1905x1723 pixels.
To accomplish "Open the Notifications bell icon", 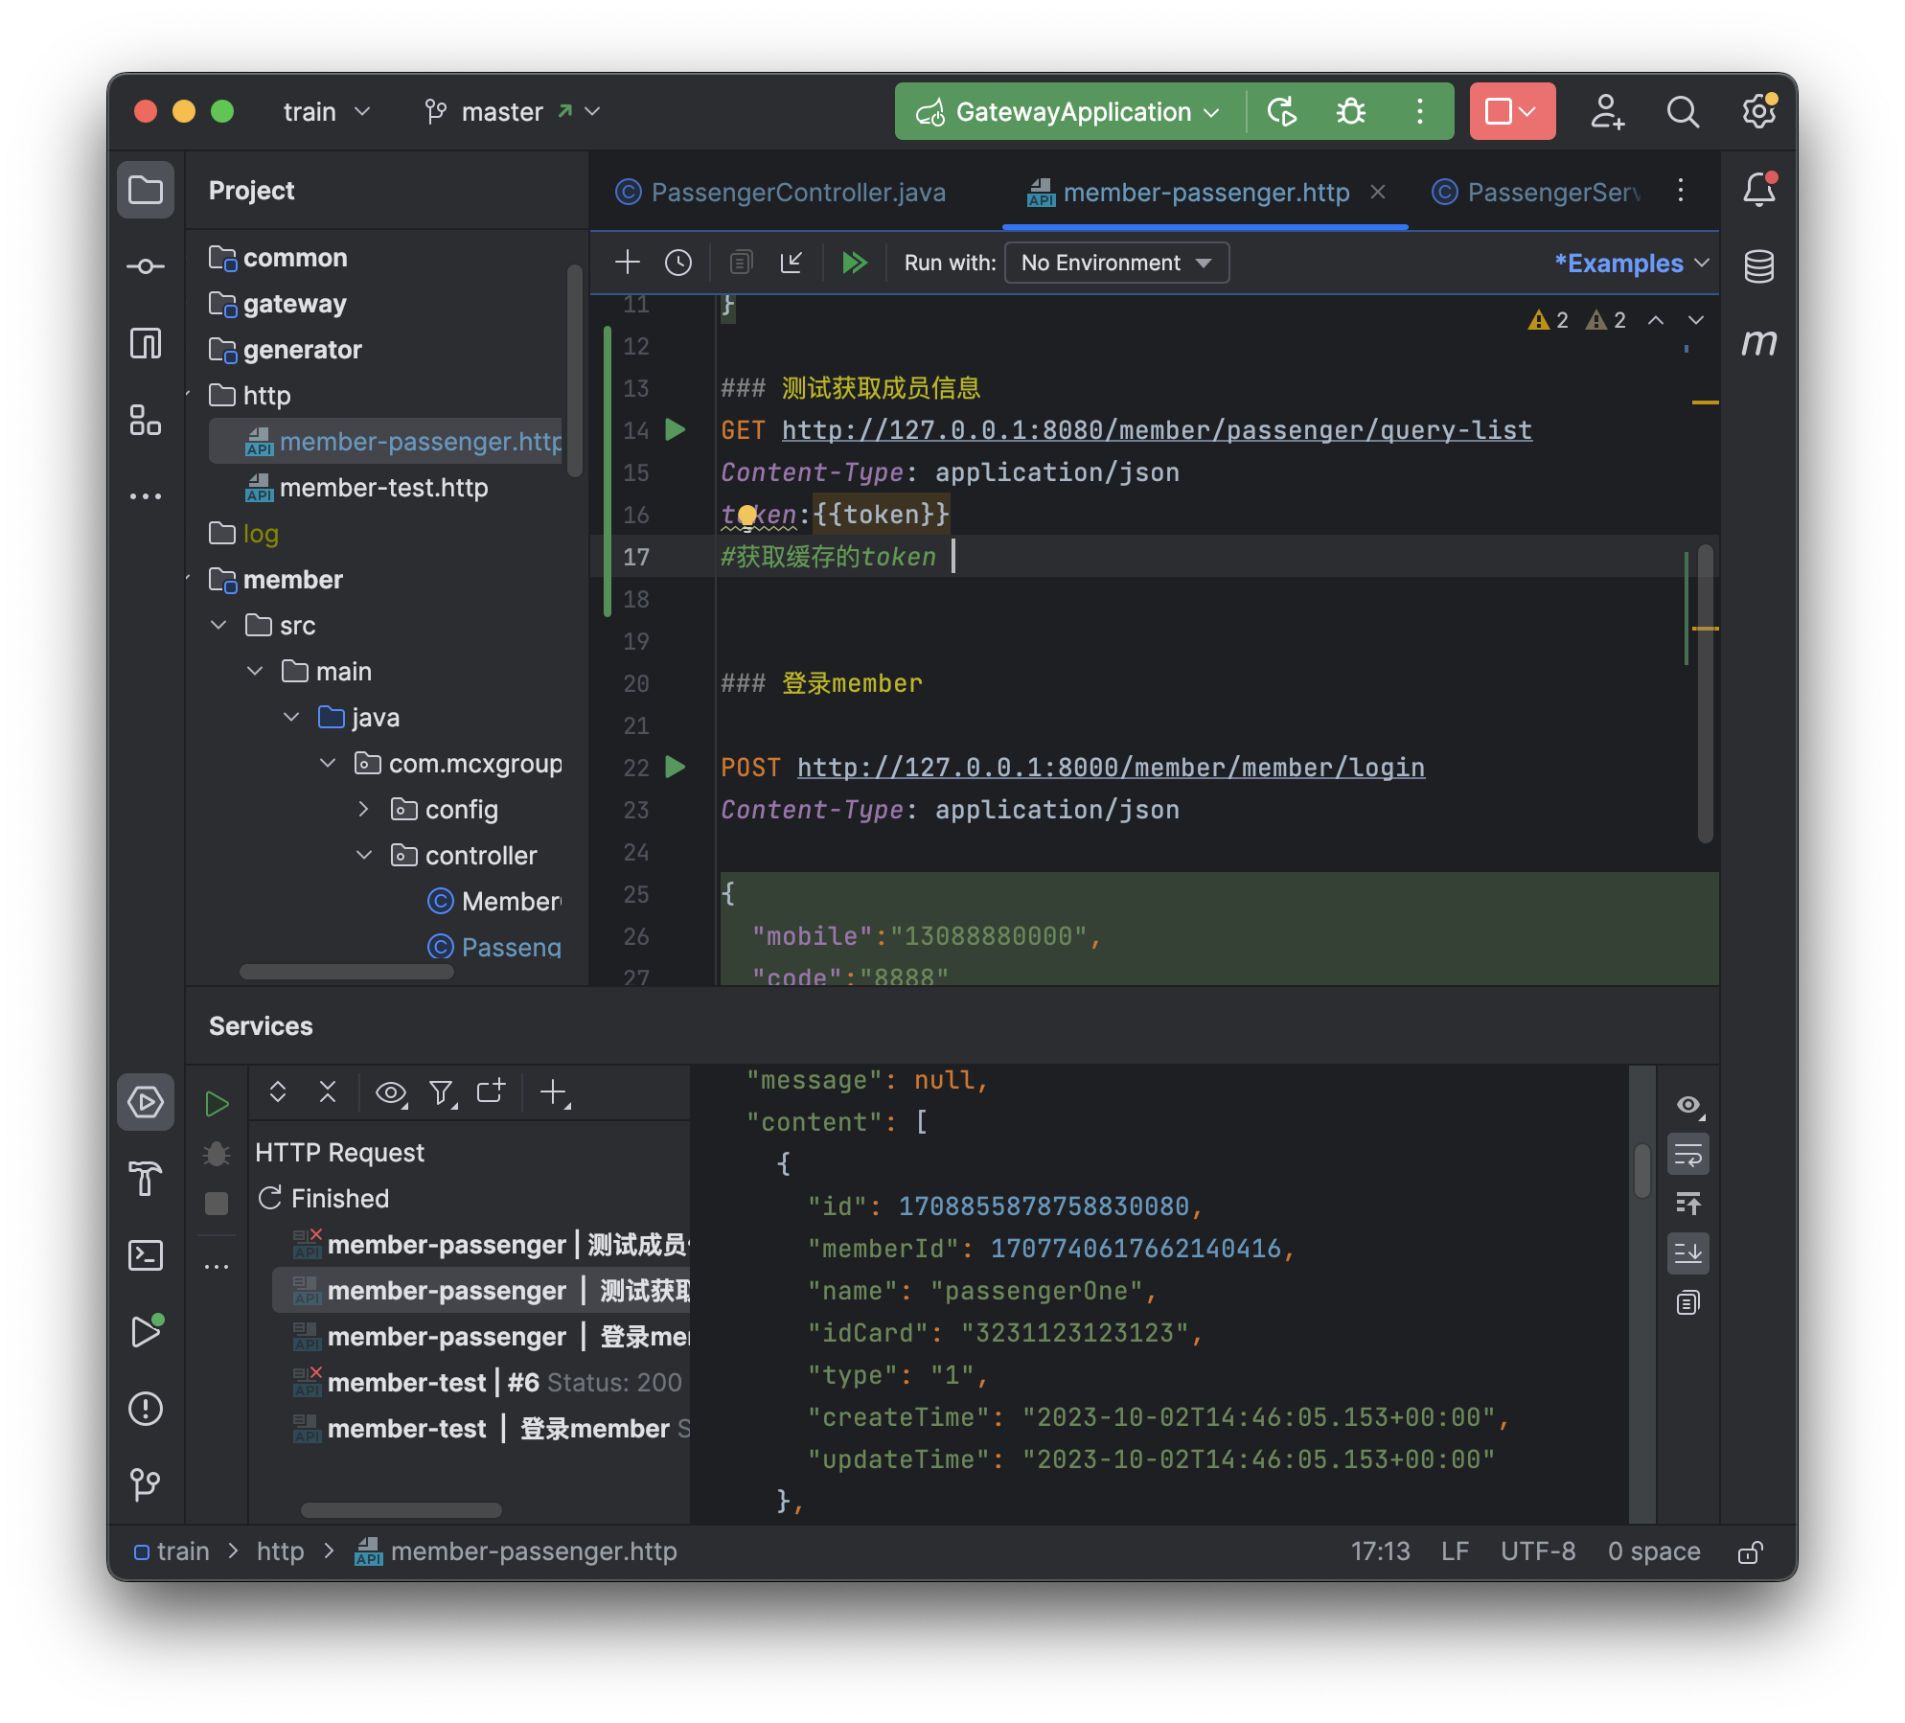I will [x=1758, y=190].
